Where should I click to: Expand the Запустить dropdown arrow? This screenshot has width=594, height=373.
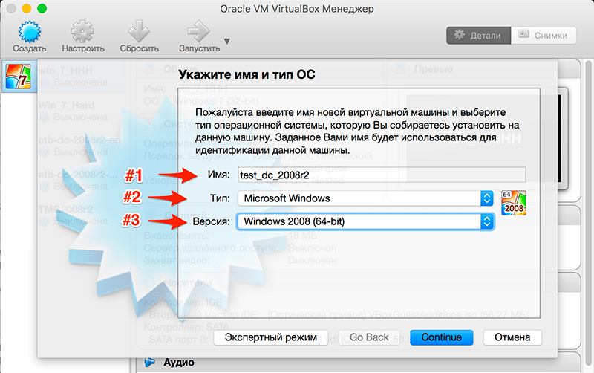(227, 42)
